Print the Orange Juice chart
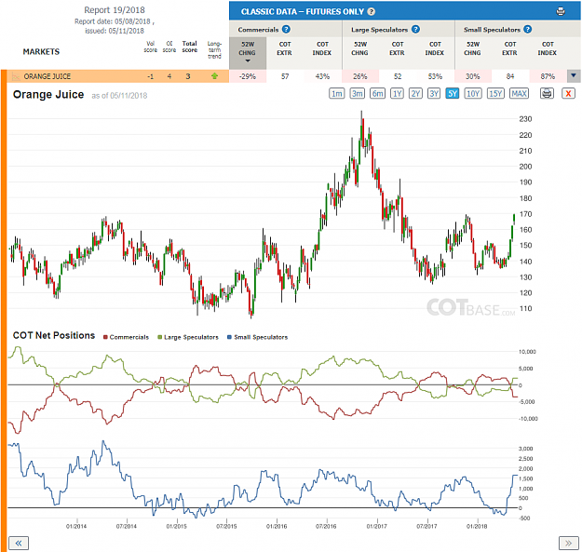Image resolution: width=582 pixels, height=552 pixels. 547,93
